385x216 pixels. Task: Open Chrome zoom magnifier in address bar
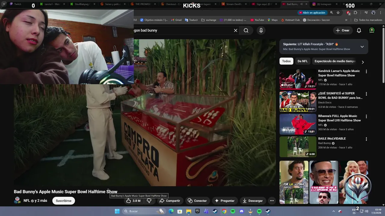[x=331, y=13]
